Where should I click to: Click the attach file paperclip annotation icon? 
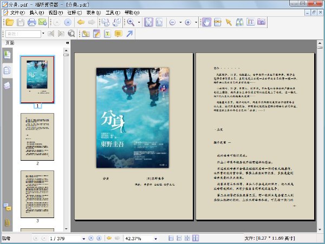point(86,34)
